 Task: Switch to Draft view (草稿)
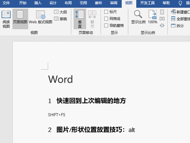pyautogui.click(x=60, y=19)
